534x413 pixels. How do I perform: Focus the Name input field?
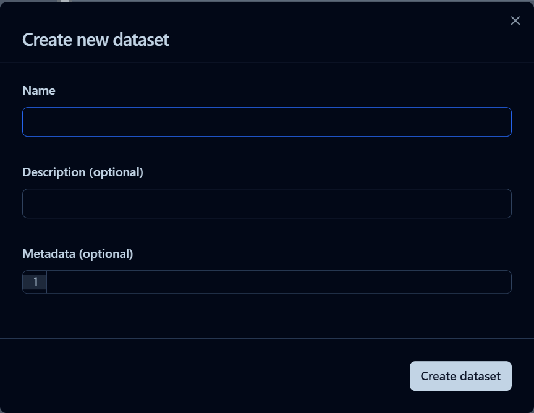[266, 122]
